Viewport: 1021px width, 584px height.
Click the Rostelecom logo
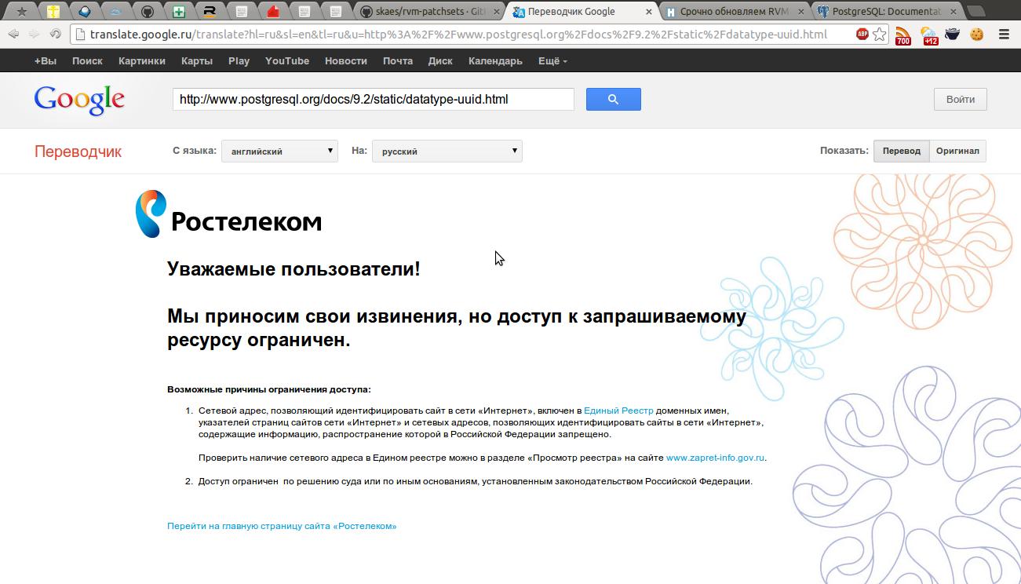pyautogui.click(x=228, y=214)
